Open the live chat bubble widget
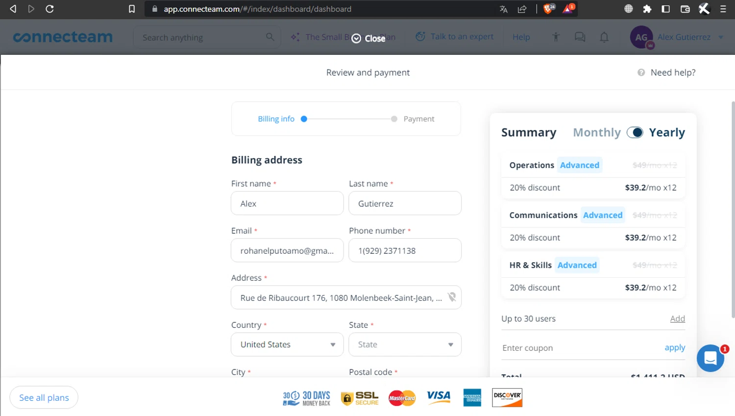The width and height of the screenshot is (735, 416). (x=710, y=358)
